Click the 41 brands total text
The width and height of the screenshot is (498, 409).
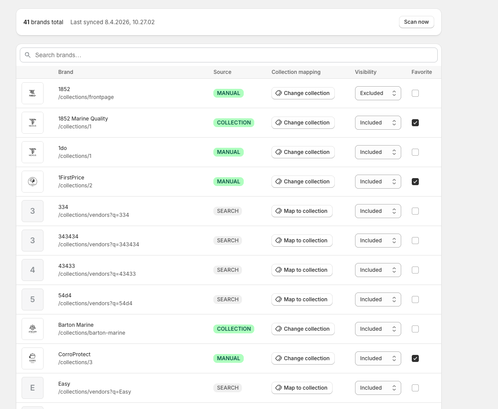tap(43, 22)
